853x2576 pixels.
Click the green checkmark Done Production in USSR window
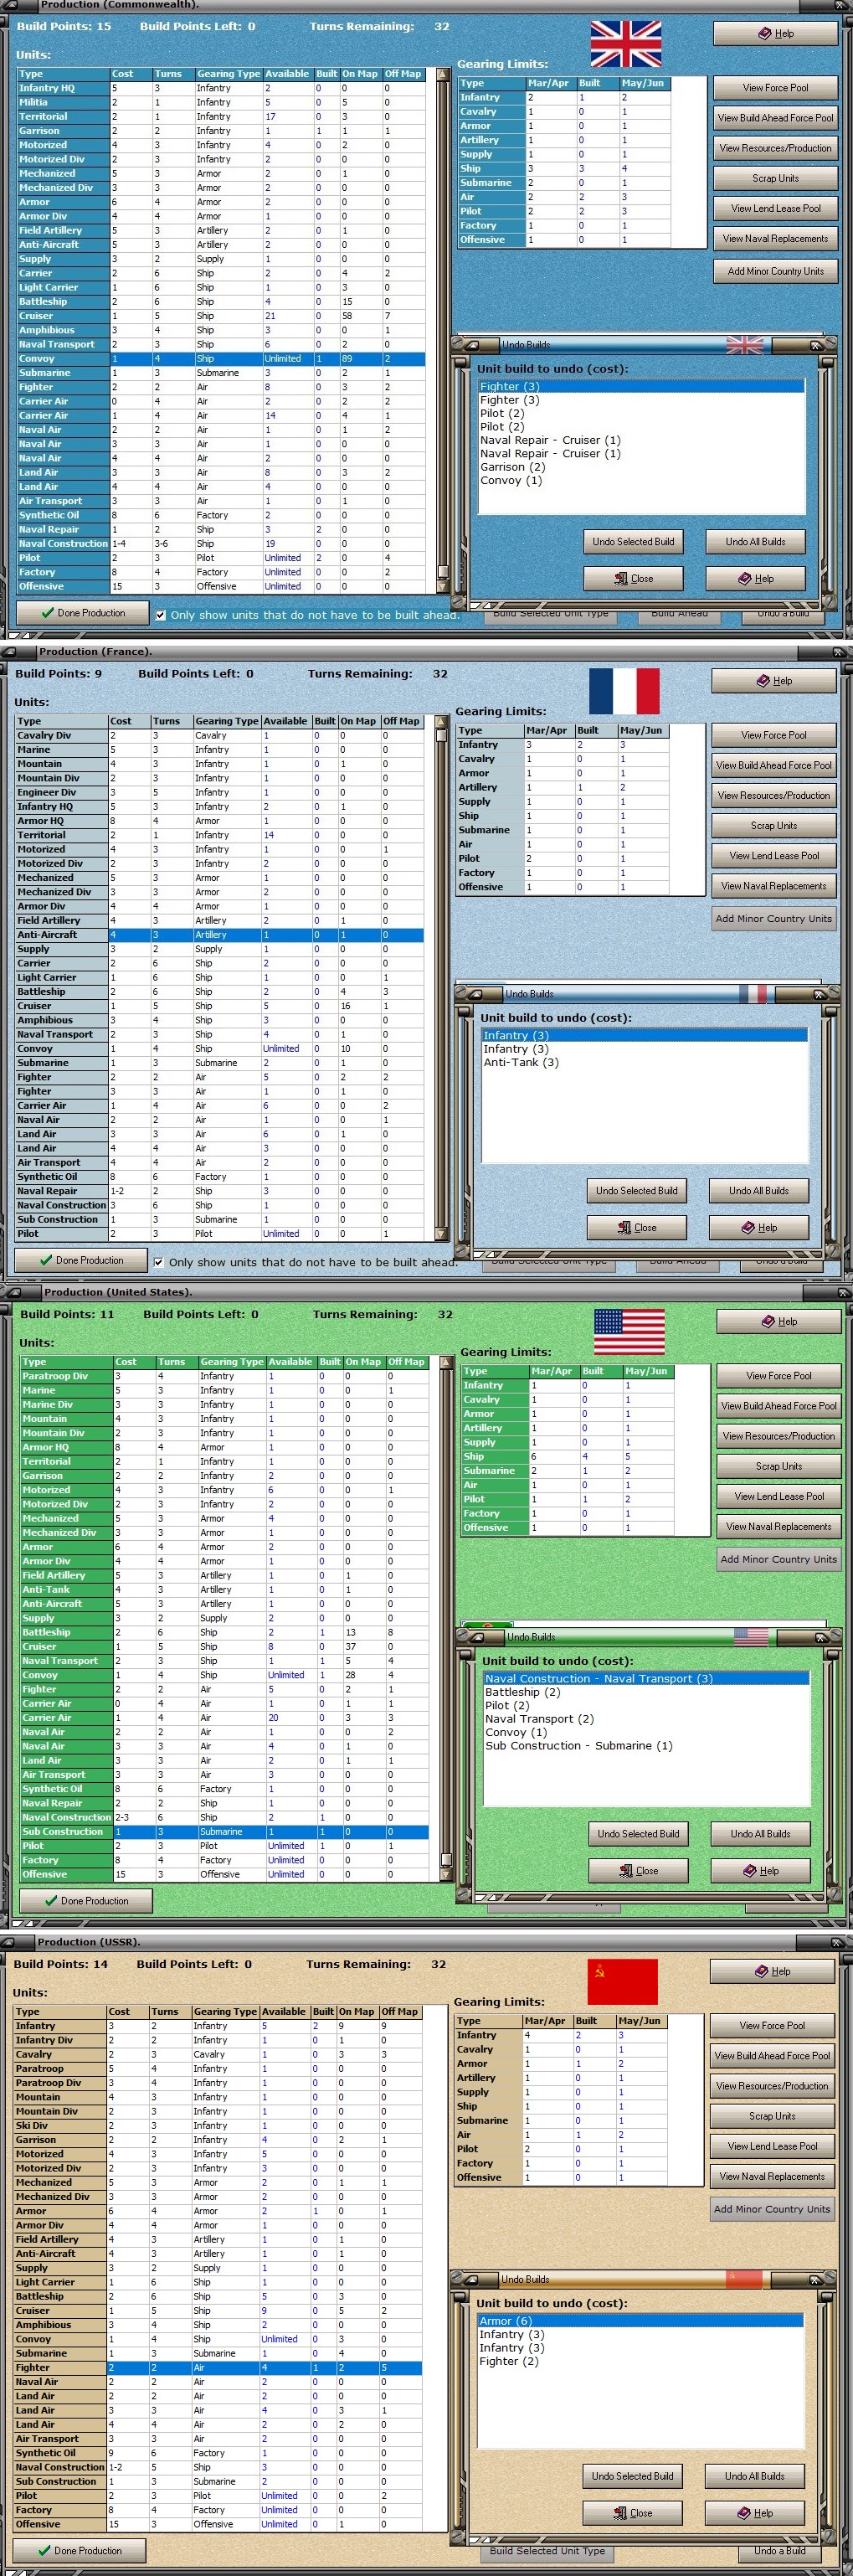coord(44,2551)
